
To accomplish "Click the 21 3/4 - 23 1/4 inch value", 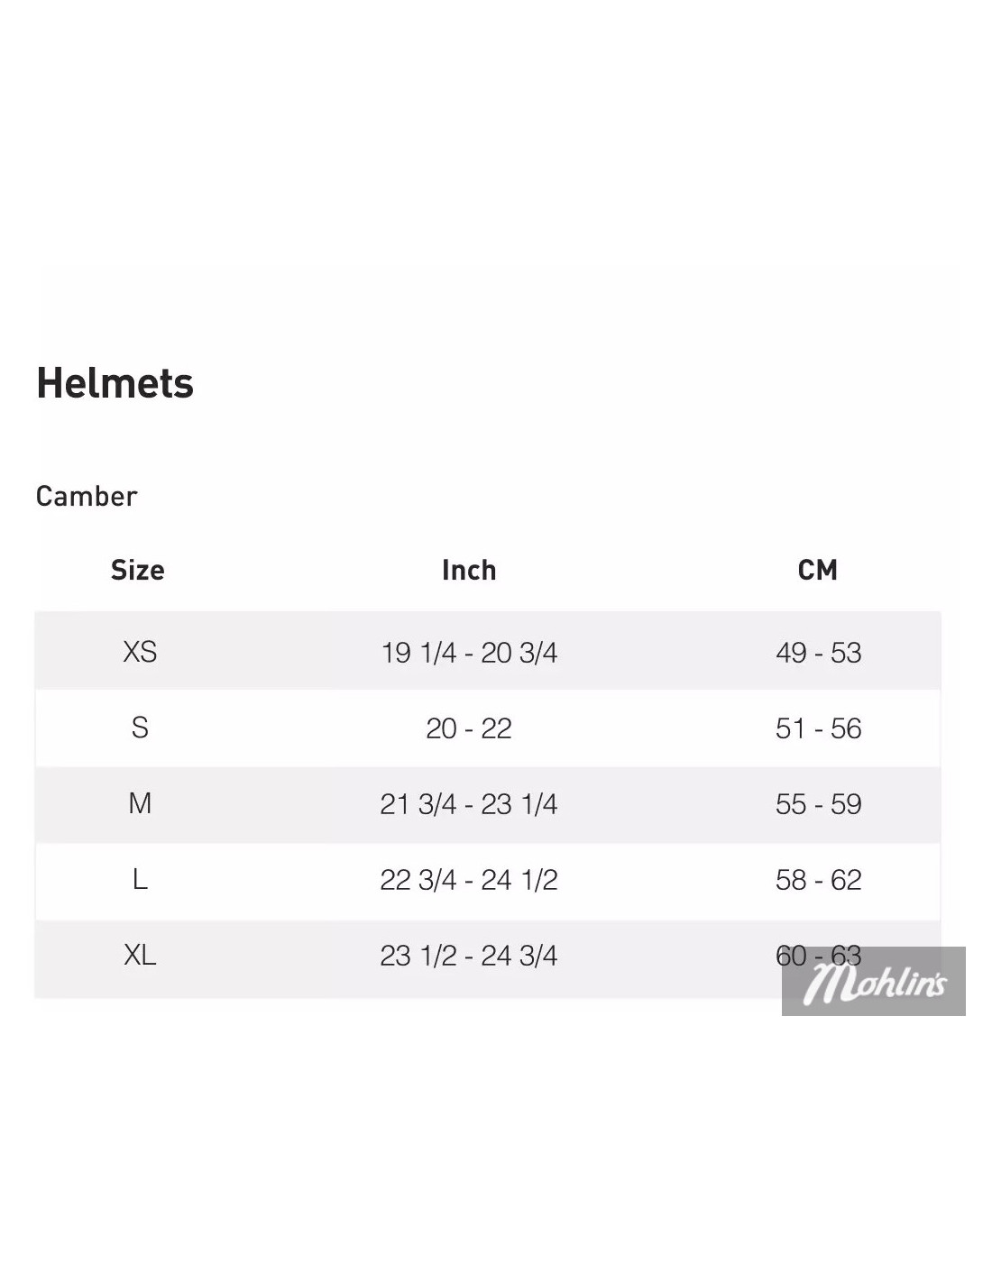I will point(469,803).
